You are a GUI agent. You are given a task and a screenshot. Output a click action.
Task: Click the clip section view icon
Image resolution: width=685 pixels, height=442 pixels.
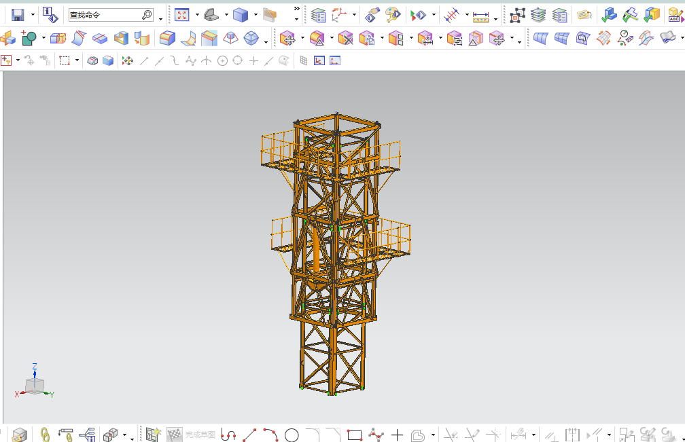click(x=270, y=15)
